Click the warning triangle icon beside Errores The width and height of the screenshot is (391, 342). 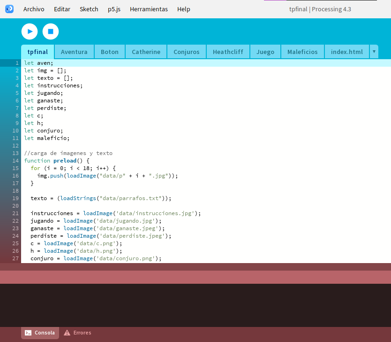67,333
